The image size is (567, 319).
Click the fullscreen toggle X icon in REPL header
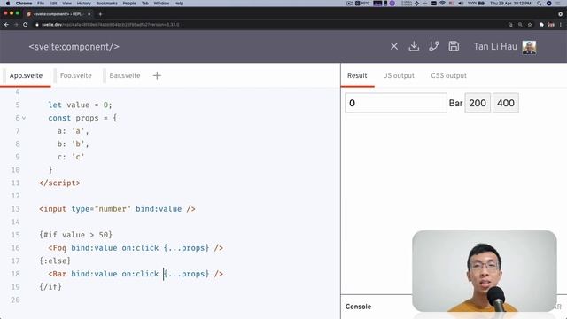394,46
